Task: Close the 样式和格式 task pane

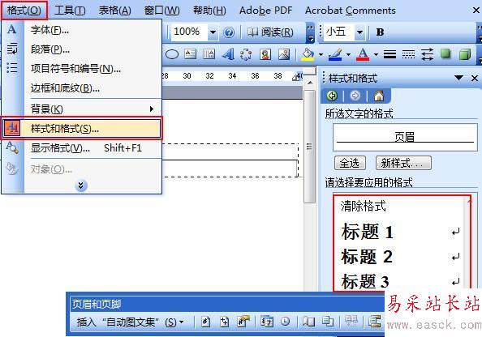Action: point(475,79)
